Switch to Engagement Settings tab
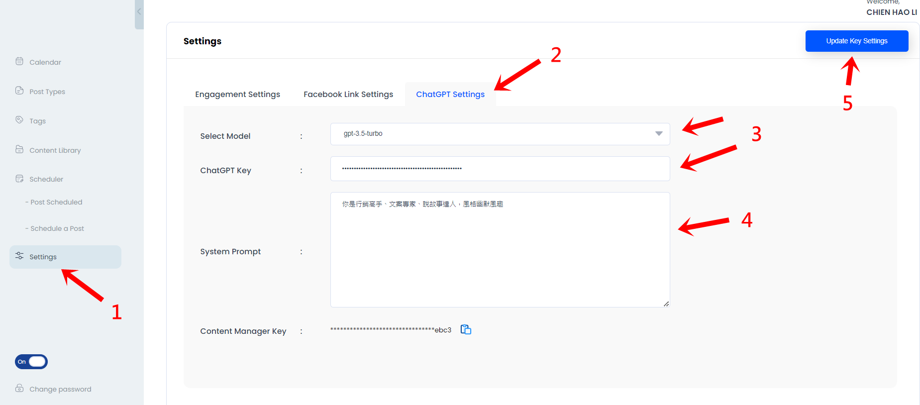920x405 pixels. 237,95
